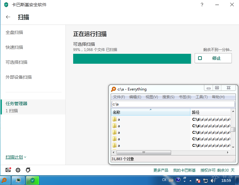Image resolution: width=239 pixels, height=185 pixels.
Task: Minimize the Everything window
Action: coord(209,88)
